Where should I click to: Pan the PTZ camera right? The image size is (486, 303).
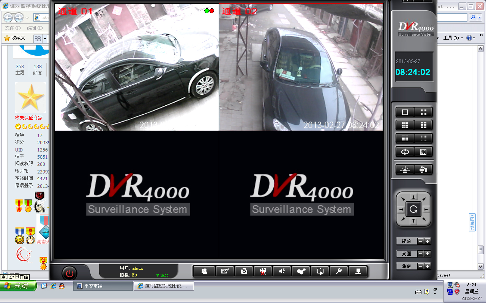click(426, 209)
